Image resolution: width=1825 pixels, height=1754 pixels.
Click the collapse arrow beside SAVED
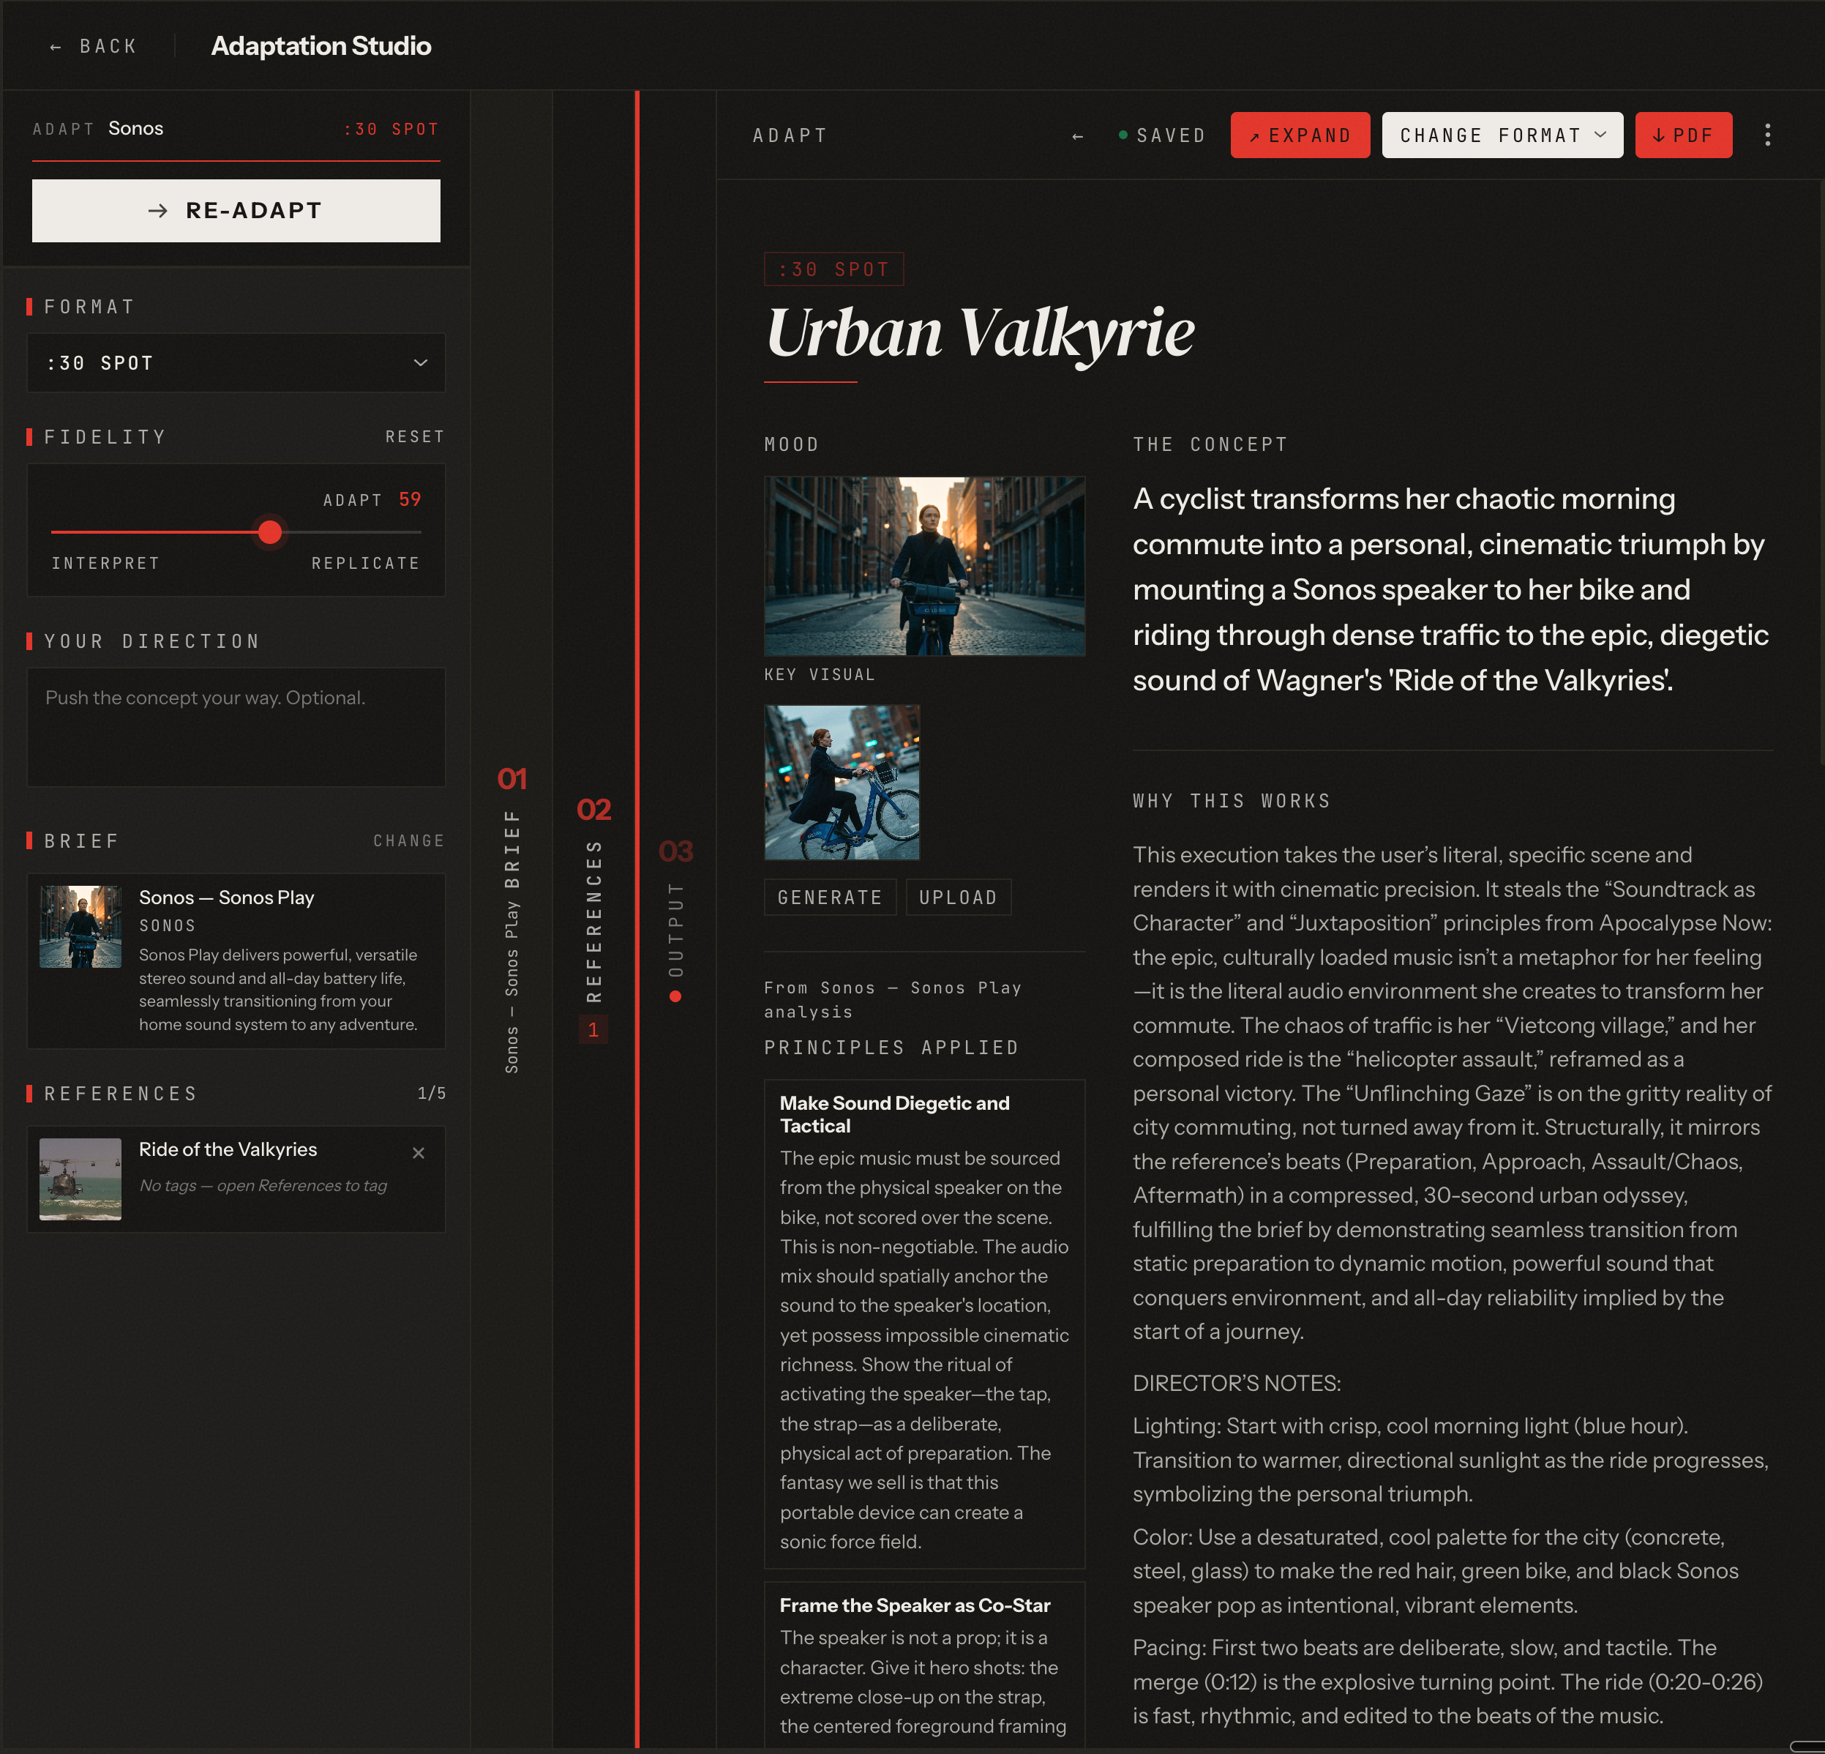click(x=1077, y=136)
